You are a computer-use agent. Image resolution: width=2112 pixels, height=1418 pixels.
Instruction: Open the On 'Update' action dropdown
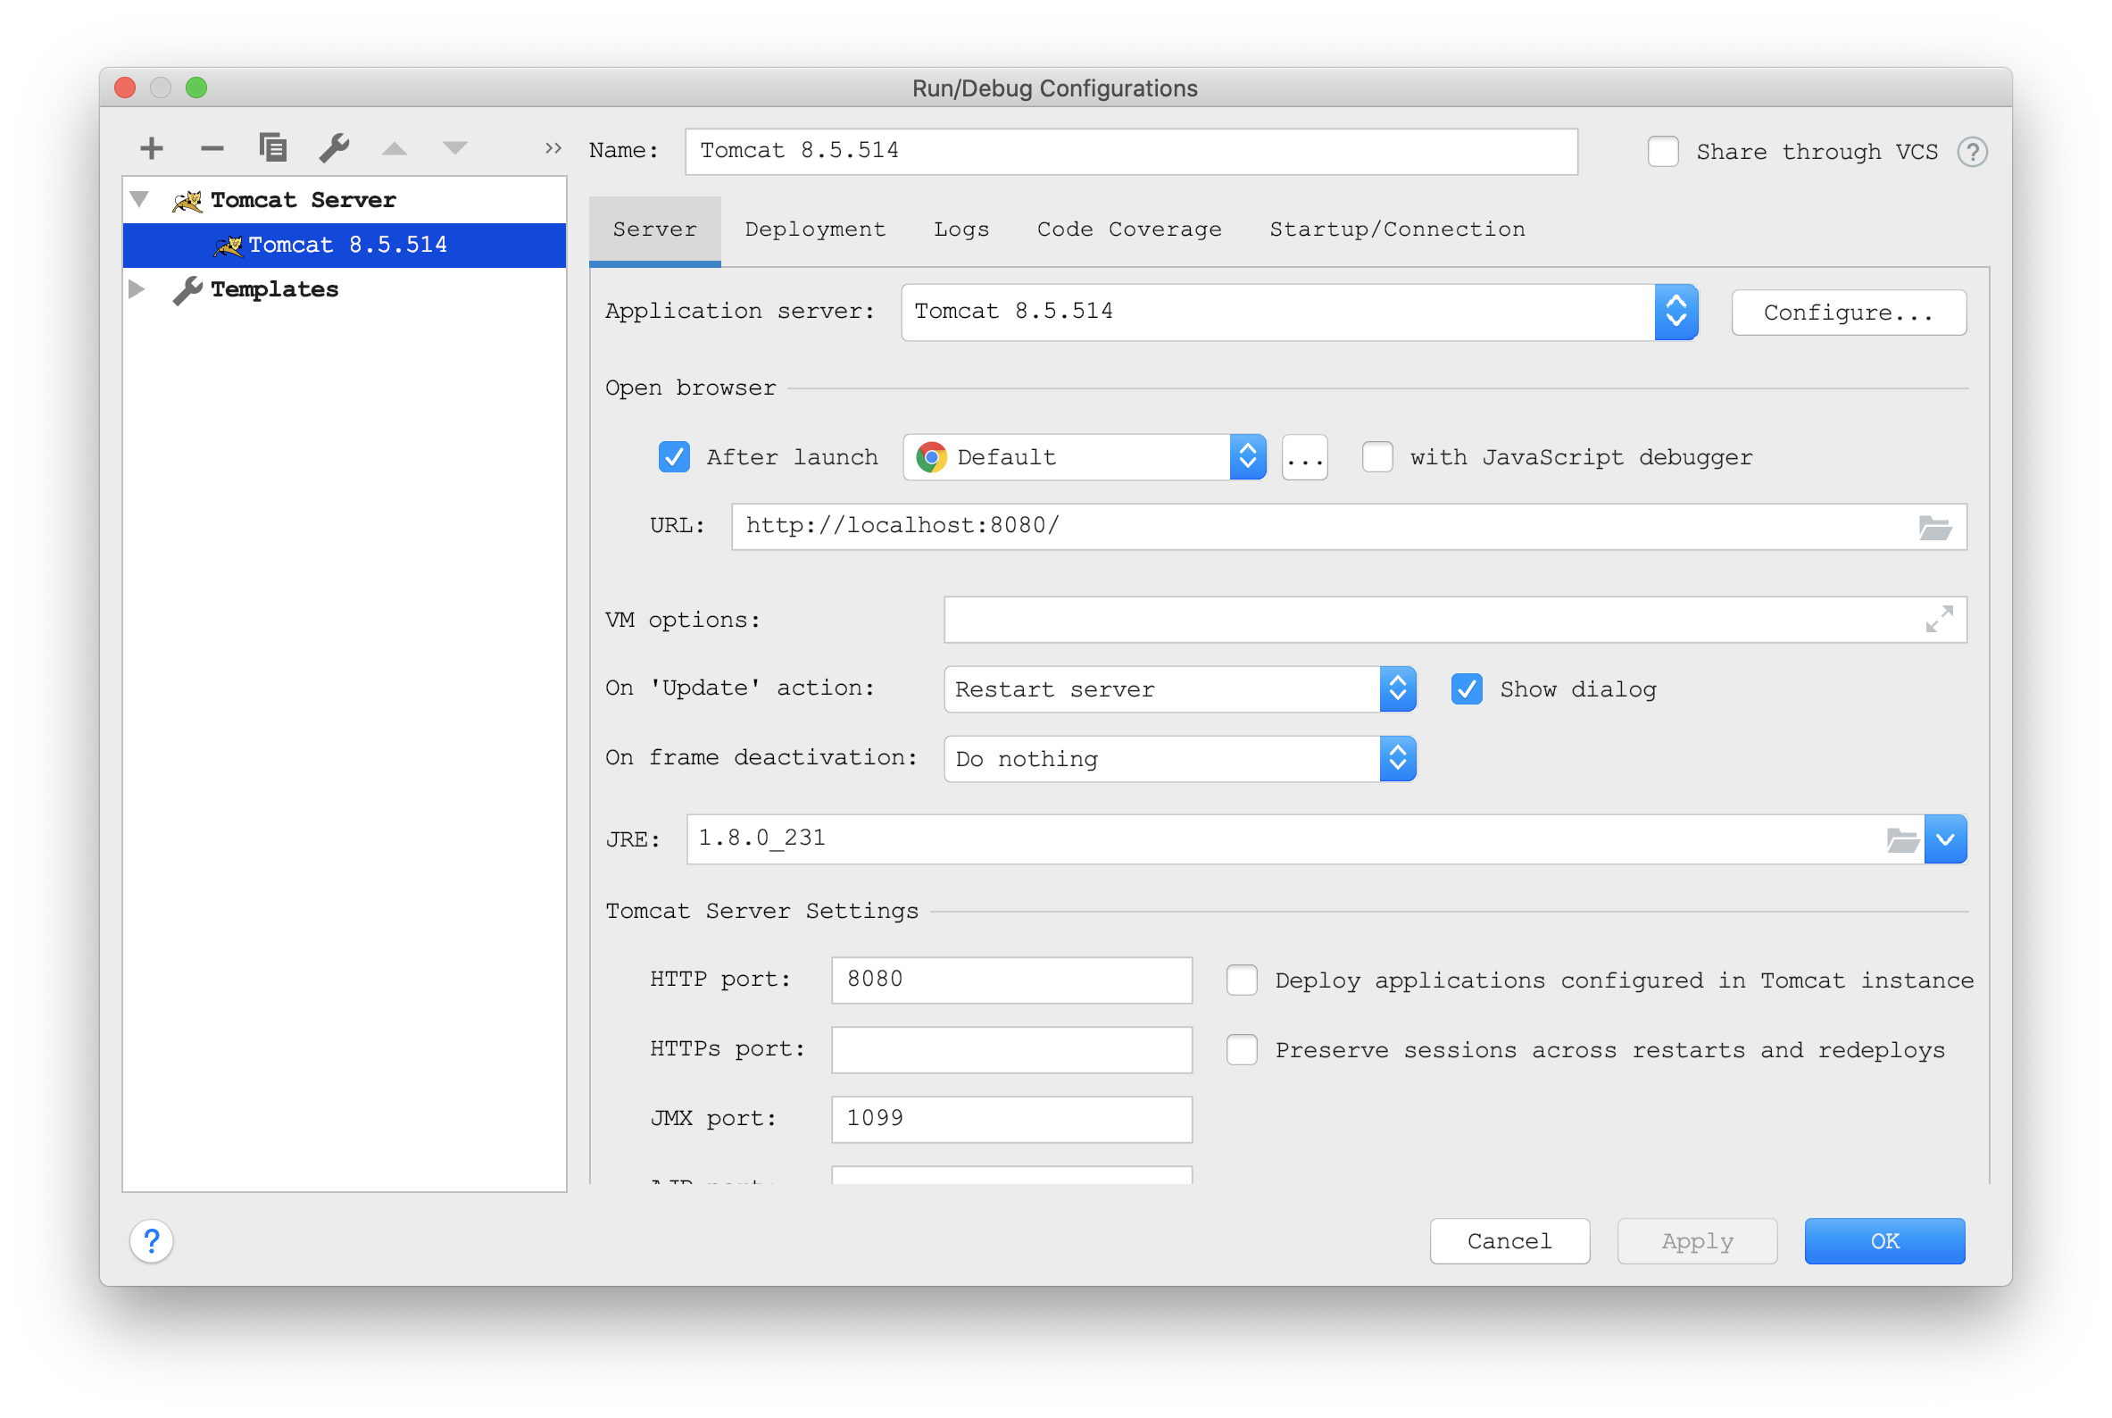click(1397, 689)
